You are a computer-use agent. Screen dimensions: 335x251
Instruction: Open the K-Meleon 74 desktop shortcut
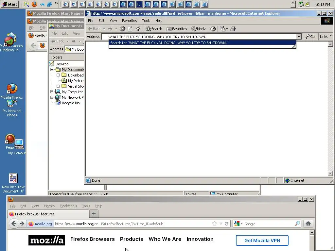9,43
